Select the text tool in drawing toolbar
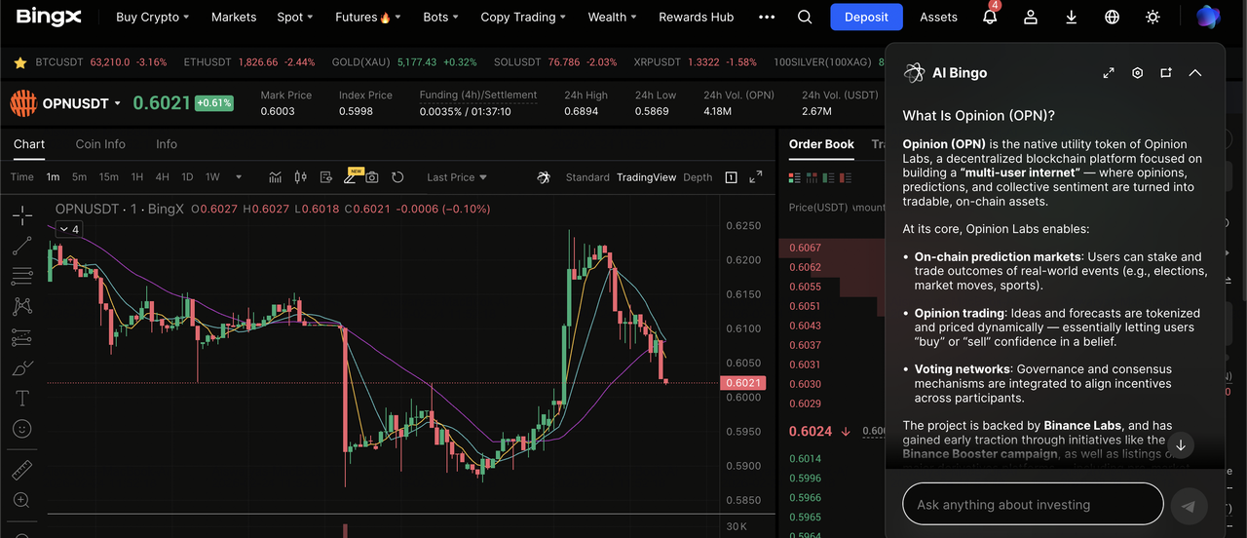The height and width of the screenshot is (538, 1247). pos(21,399)
